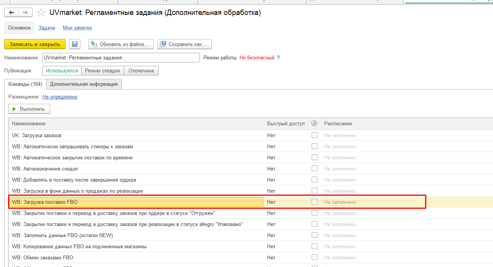Open the Задачи link
This screenshot has height=267, width=493.
(x=47, y=28)
